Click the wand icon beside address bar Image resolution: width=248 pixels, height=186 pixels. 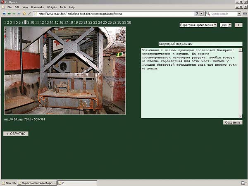pos(29,14)
